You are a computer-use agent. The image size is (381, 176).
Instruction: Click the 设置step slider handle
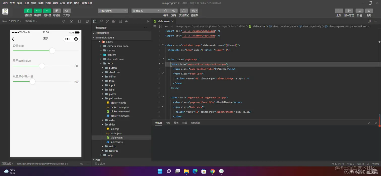(x=52, y=51)
